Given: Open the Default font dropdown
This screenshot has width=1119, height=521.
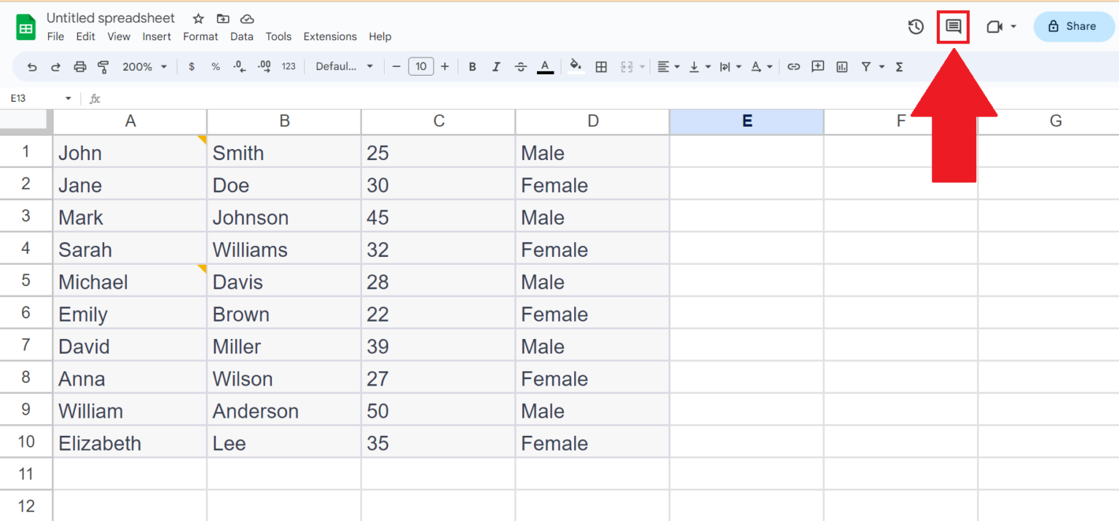Looking at the screenshot, I should (x=344, y=67).
